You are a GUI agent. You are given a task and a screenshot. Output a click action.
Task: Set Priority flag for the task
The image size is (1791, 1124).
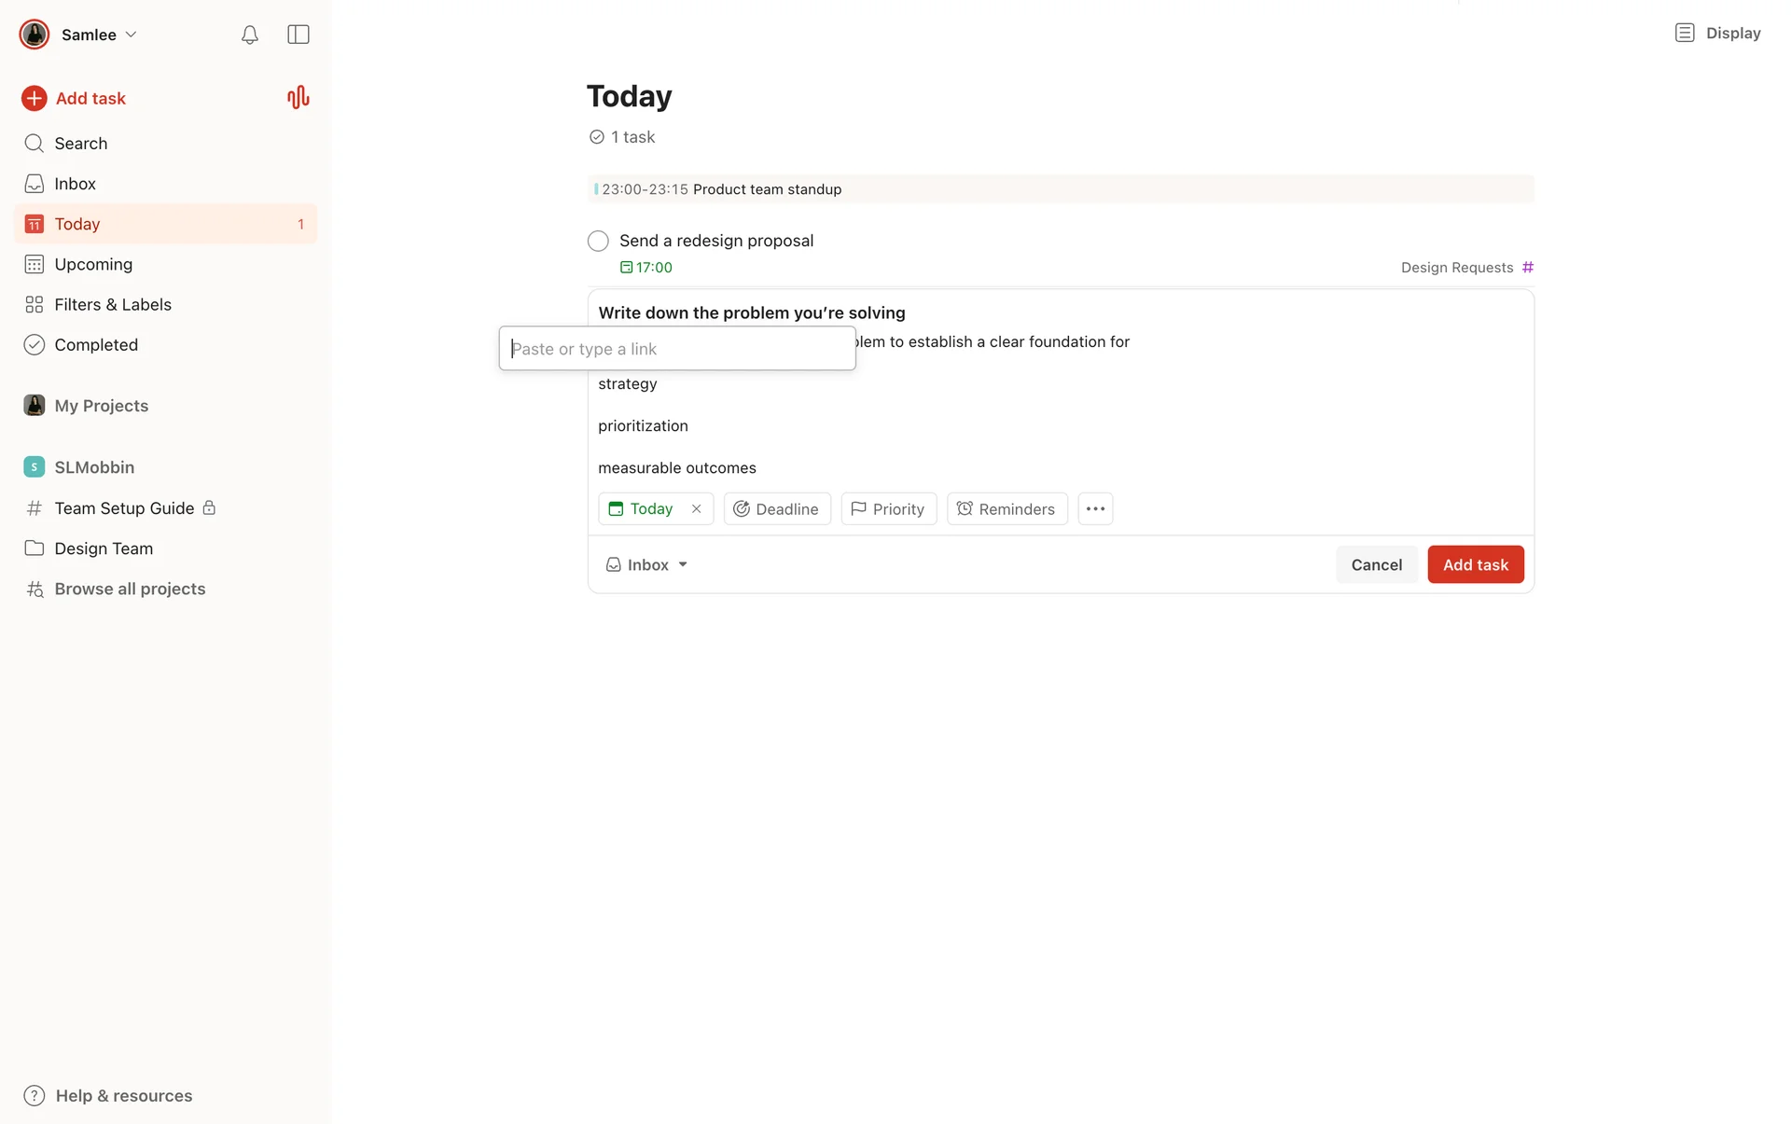pos(888,508)
